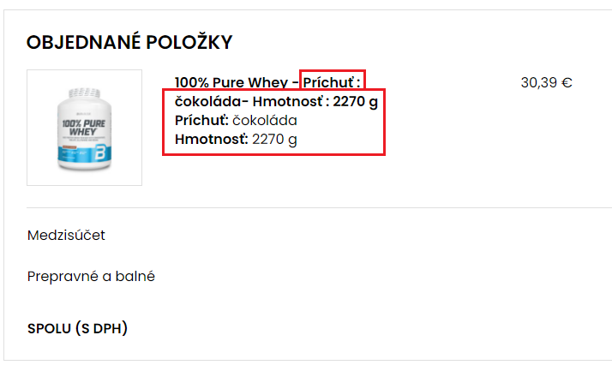Click the 2270 g value in the attributes

(274, 140)
